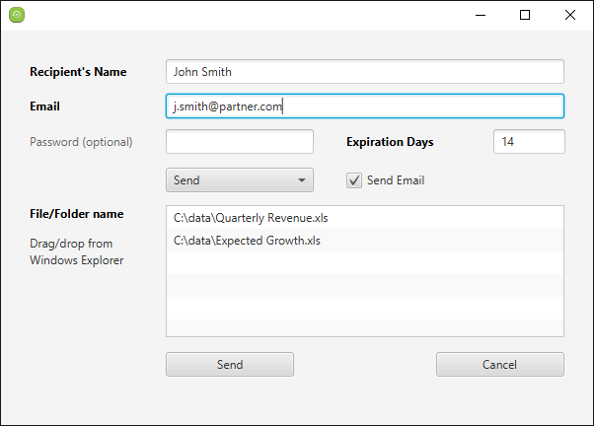The image size is (594, 426).
Task: Click into the optional Password field
Action: [x=239, y=142]
